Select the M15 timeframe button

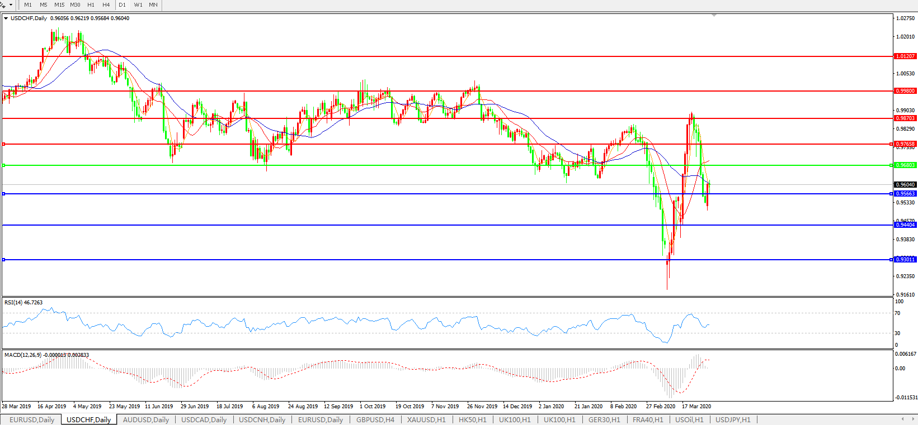click(59, 5)
